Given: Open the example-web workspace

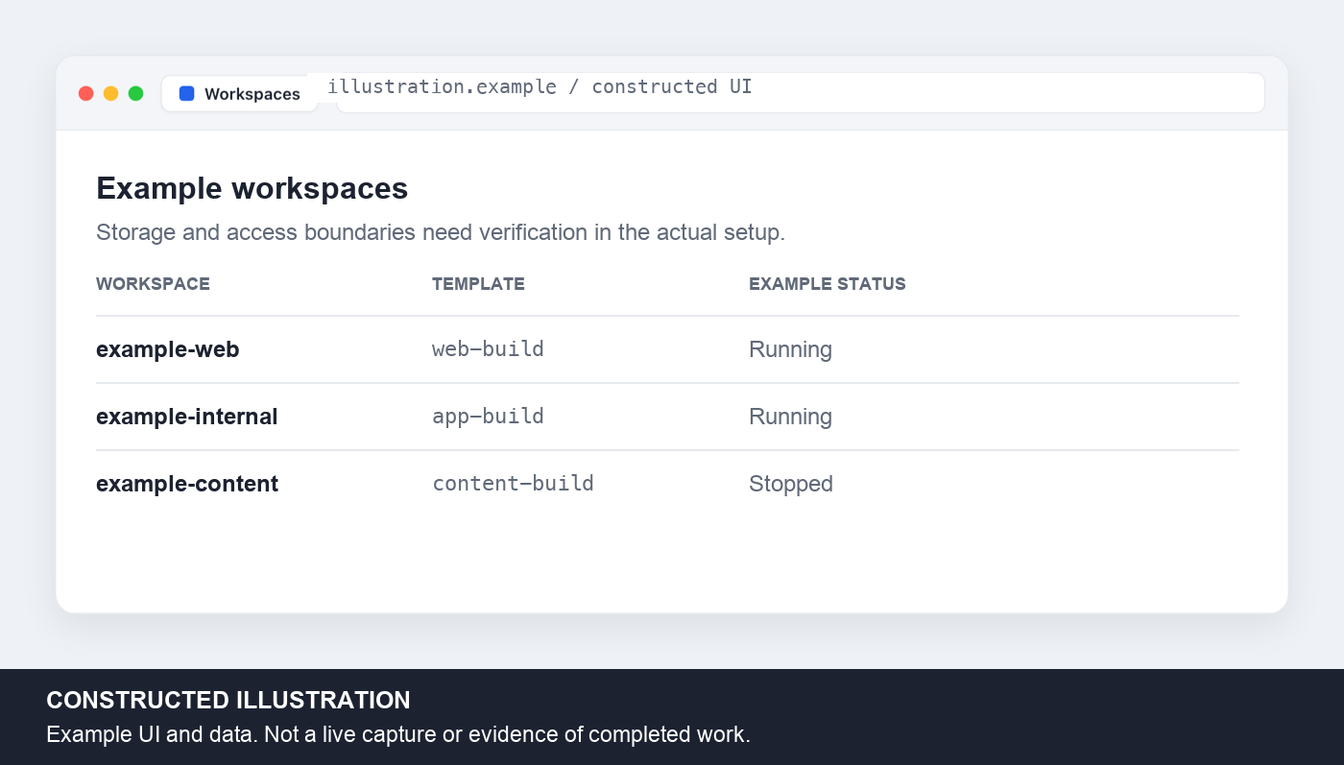Looking at the screenshot, I should tap(168, 349).
